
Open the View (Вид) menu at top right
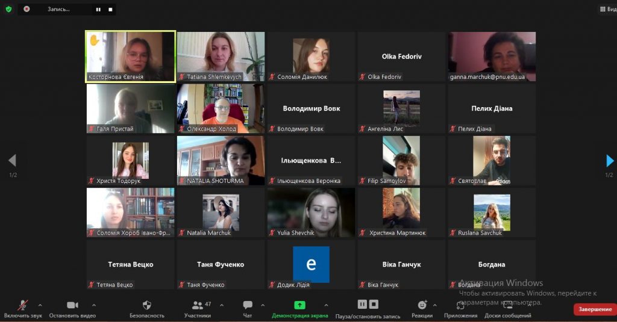point(608,9)
